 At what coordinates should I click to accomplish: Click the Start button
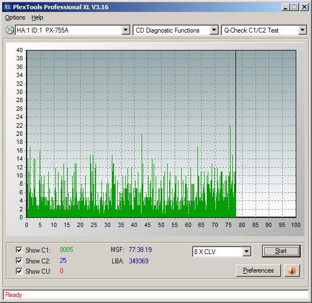(x=281, y=251)
